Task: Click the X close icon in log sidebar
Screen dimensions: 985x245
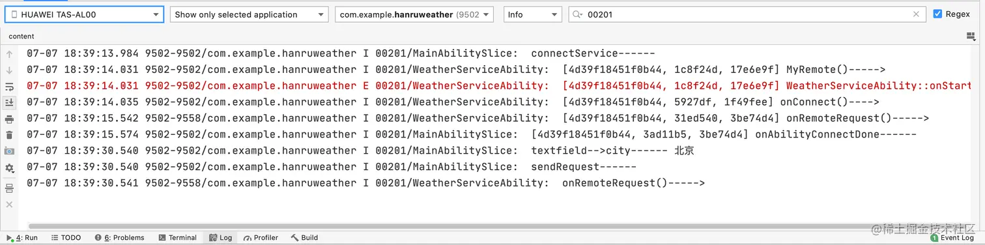Action: tap(9, 204)
